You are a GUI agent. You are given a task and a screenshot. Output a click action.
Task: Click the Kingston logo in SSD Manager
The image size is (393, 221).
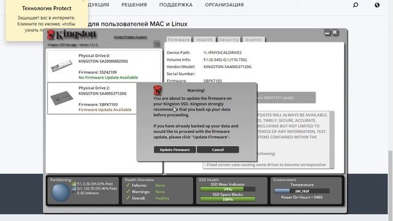pos(72,35)
